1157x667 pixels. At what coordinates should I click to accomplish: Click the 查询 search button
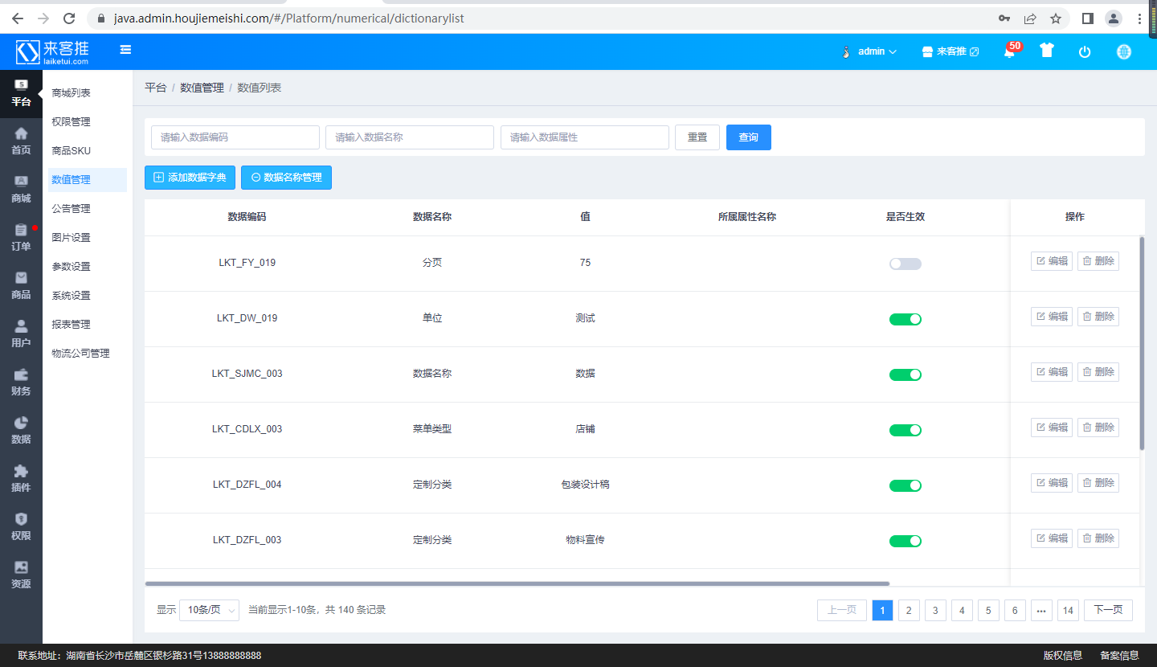click(x=749, y=137)
